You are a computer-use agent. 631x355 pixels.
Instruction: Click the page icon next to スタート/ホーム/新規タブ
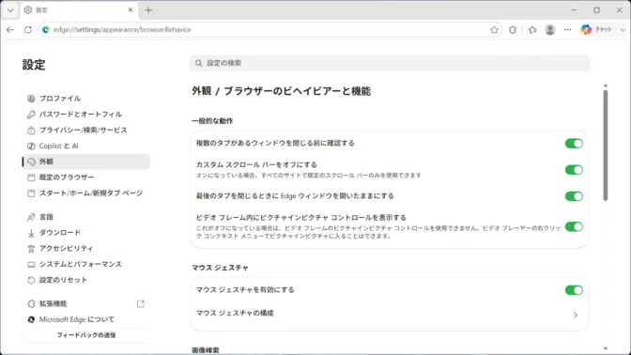pos(31,193)
